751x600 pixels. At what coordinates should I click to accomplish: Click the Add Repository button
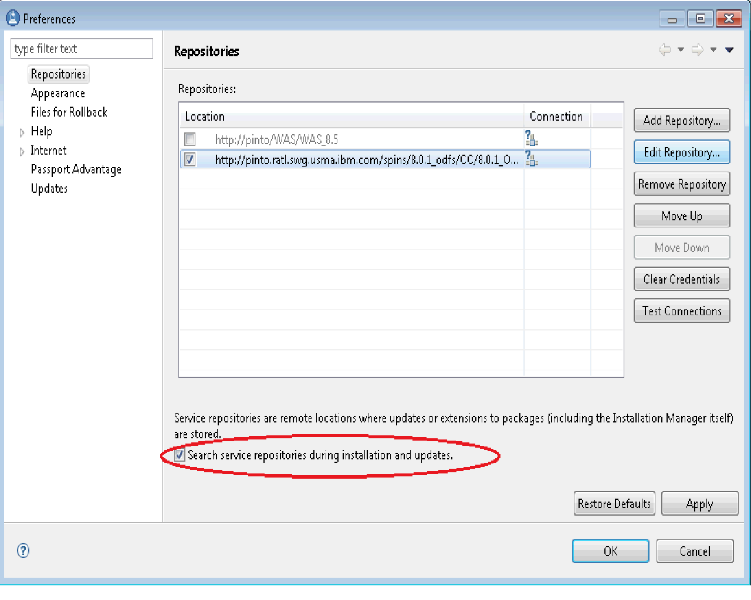682,120
